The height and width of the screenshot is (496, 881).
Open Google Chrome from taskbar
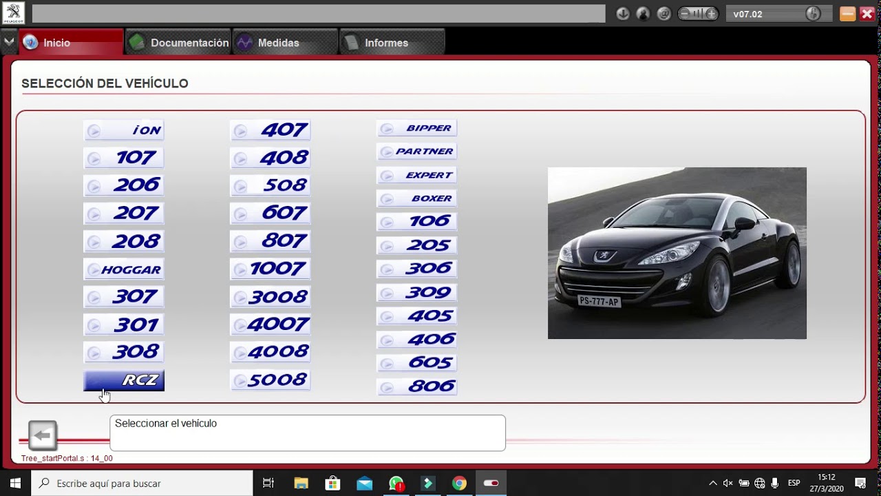459,483
